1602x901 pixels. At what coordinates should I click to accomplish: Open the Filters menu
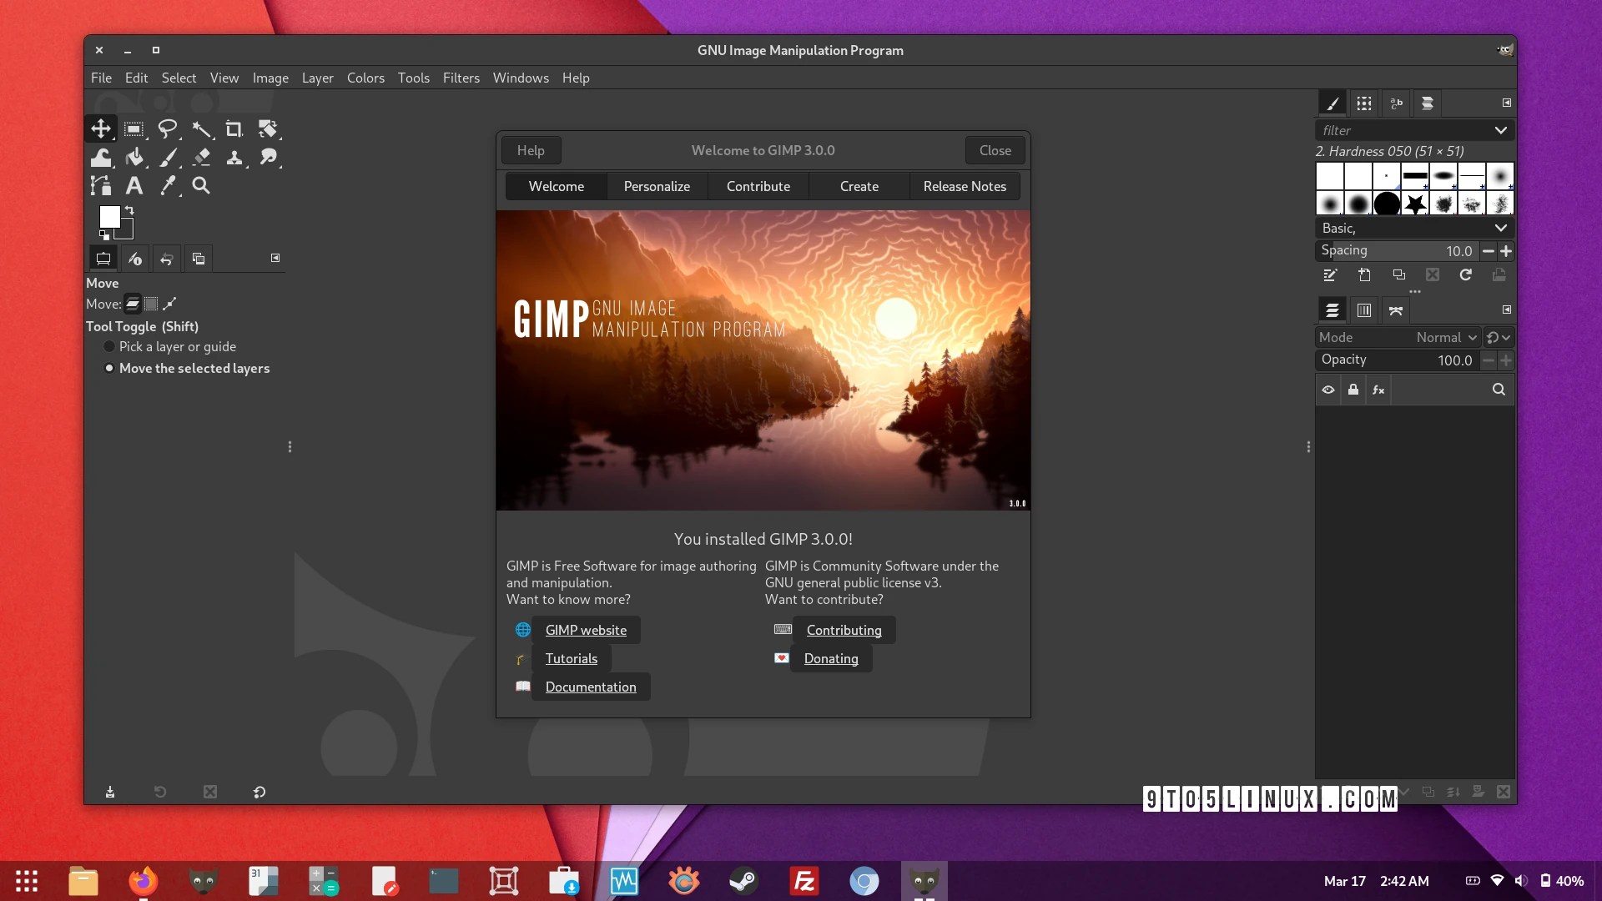pyautogui.click(x=461, y=78)
